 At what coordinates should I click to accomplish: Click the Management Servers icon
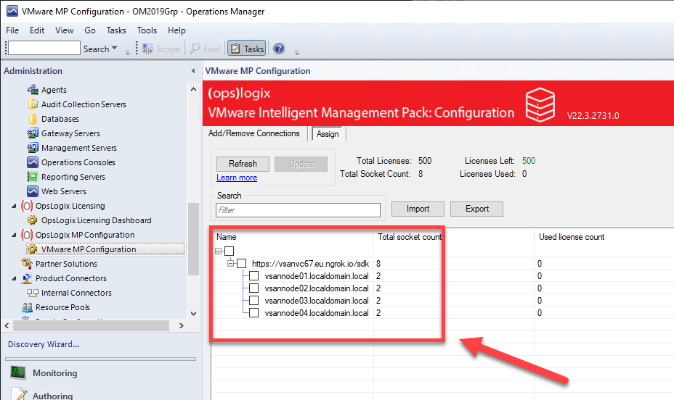pos(33,148)
